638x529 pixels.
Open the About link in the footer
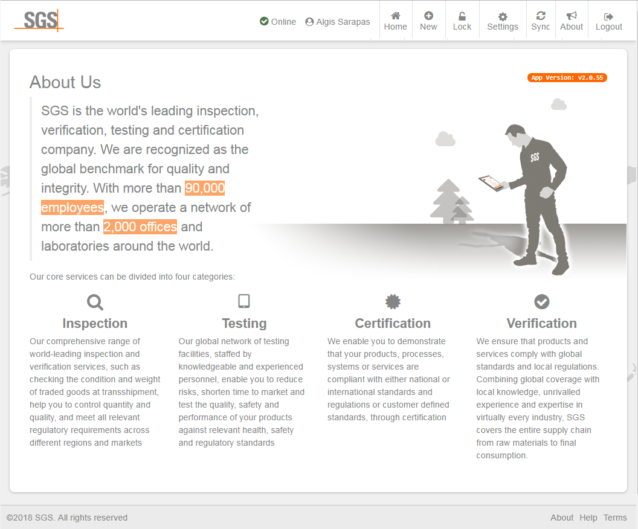[x=561, y=518]
